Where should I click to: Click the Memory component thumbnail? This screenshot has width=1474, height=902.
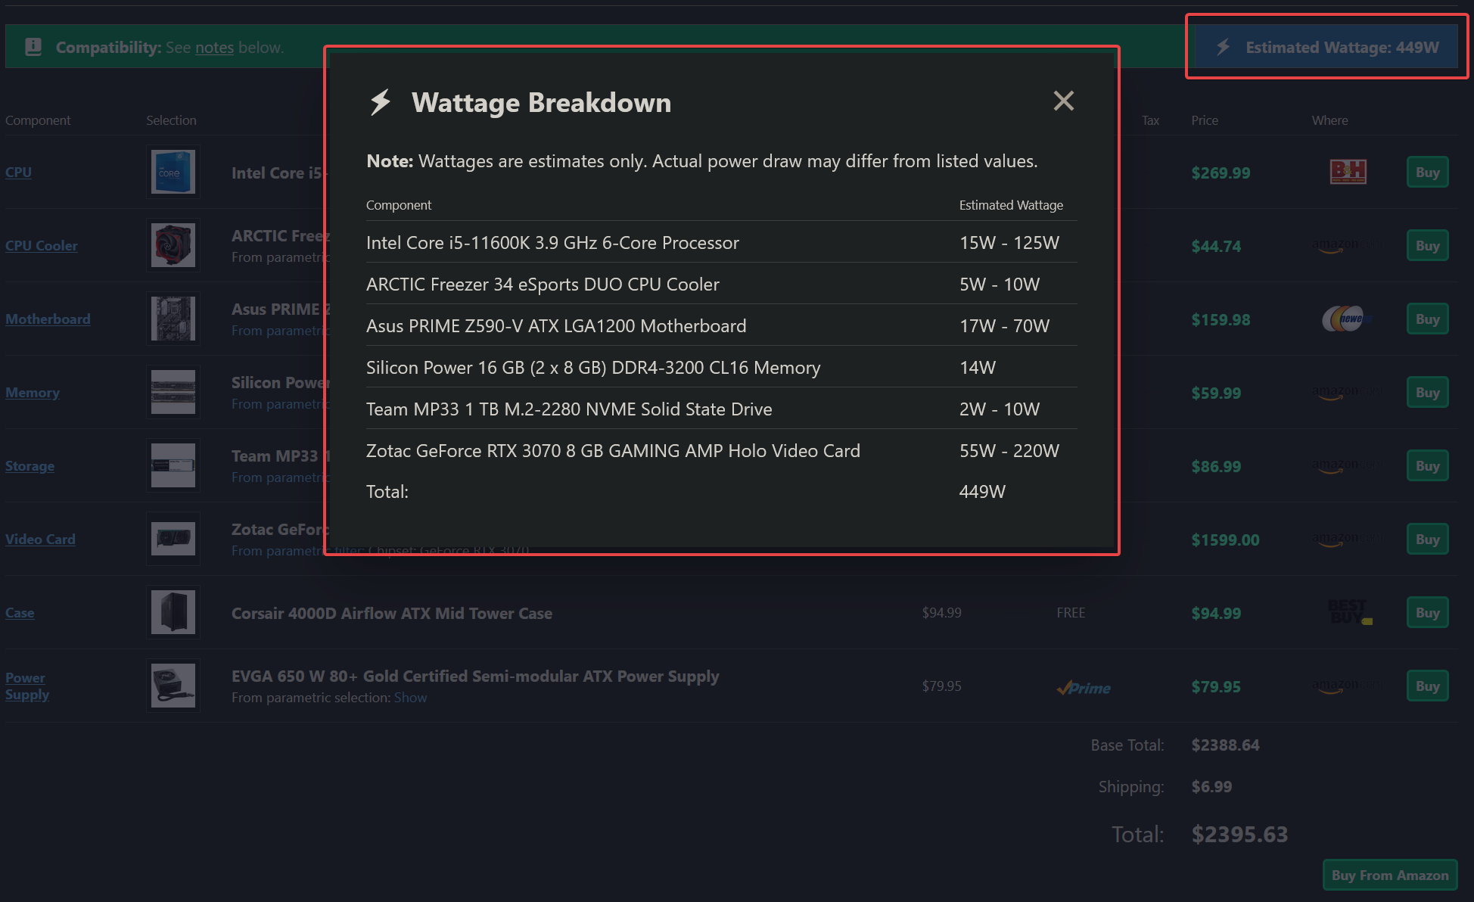pos(170,391)
